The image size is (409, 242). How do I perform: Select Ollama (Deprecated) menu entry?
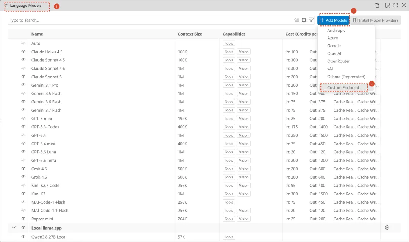[x=346, y=77]
